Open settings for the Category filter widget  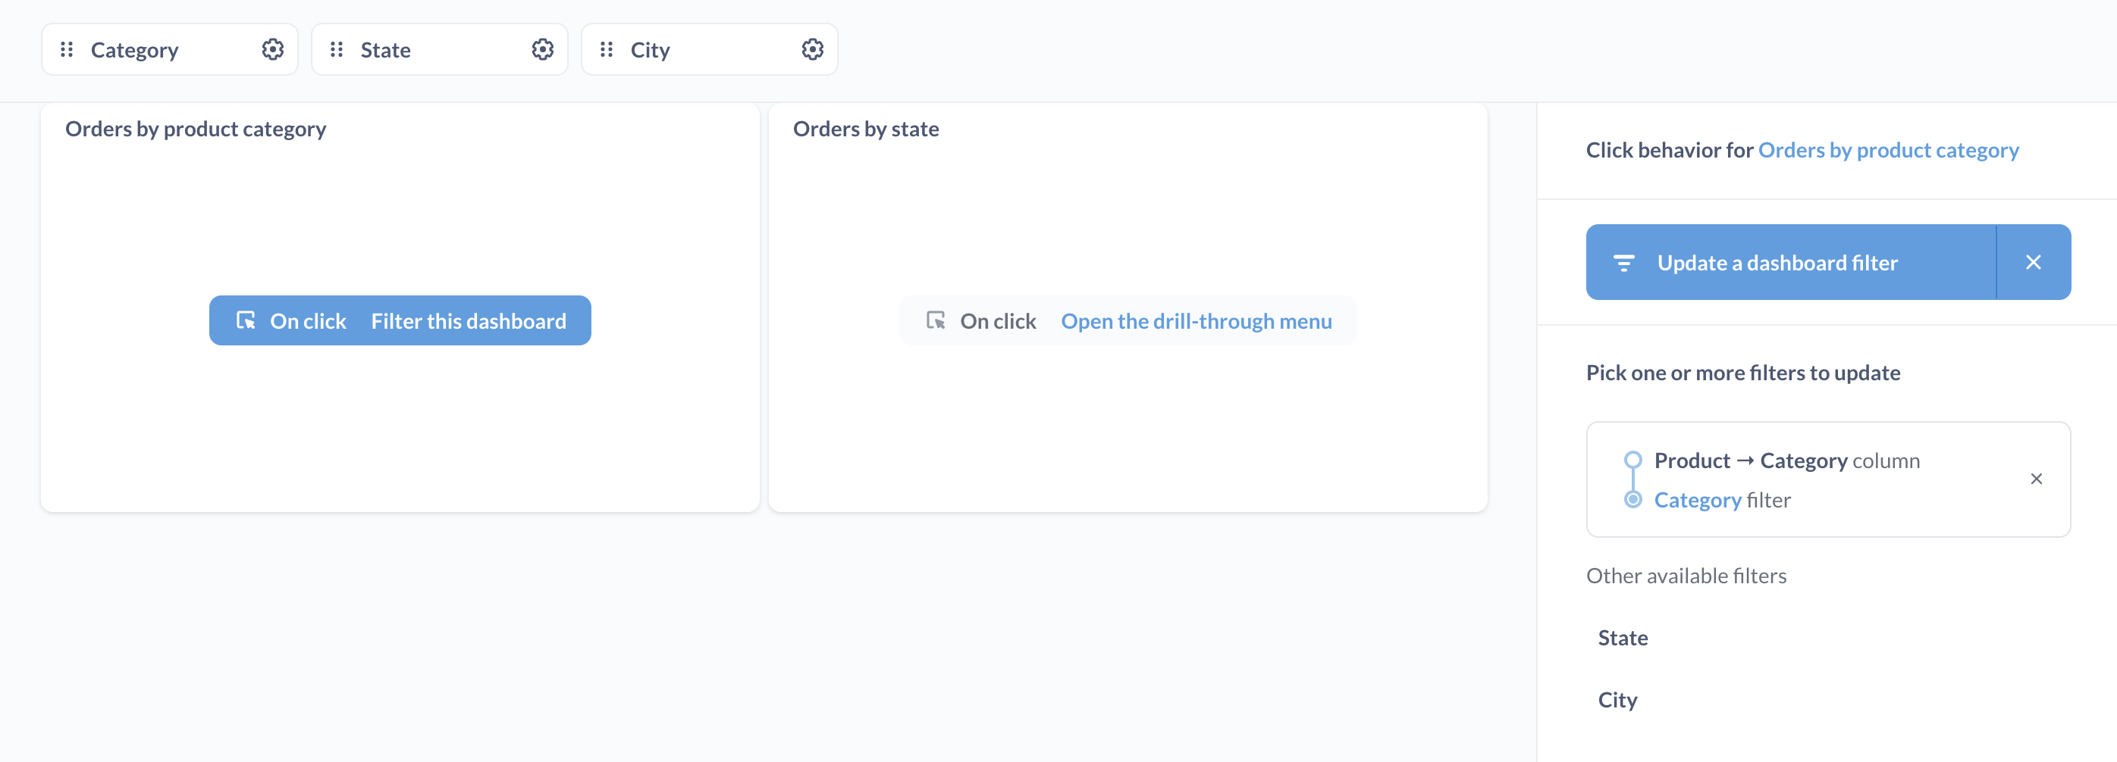(x=271, y=49)
